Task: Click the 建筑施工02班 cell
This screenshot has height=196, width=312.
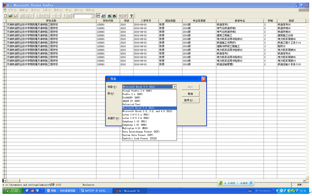Action: click(x=291, y=35)
